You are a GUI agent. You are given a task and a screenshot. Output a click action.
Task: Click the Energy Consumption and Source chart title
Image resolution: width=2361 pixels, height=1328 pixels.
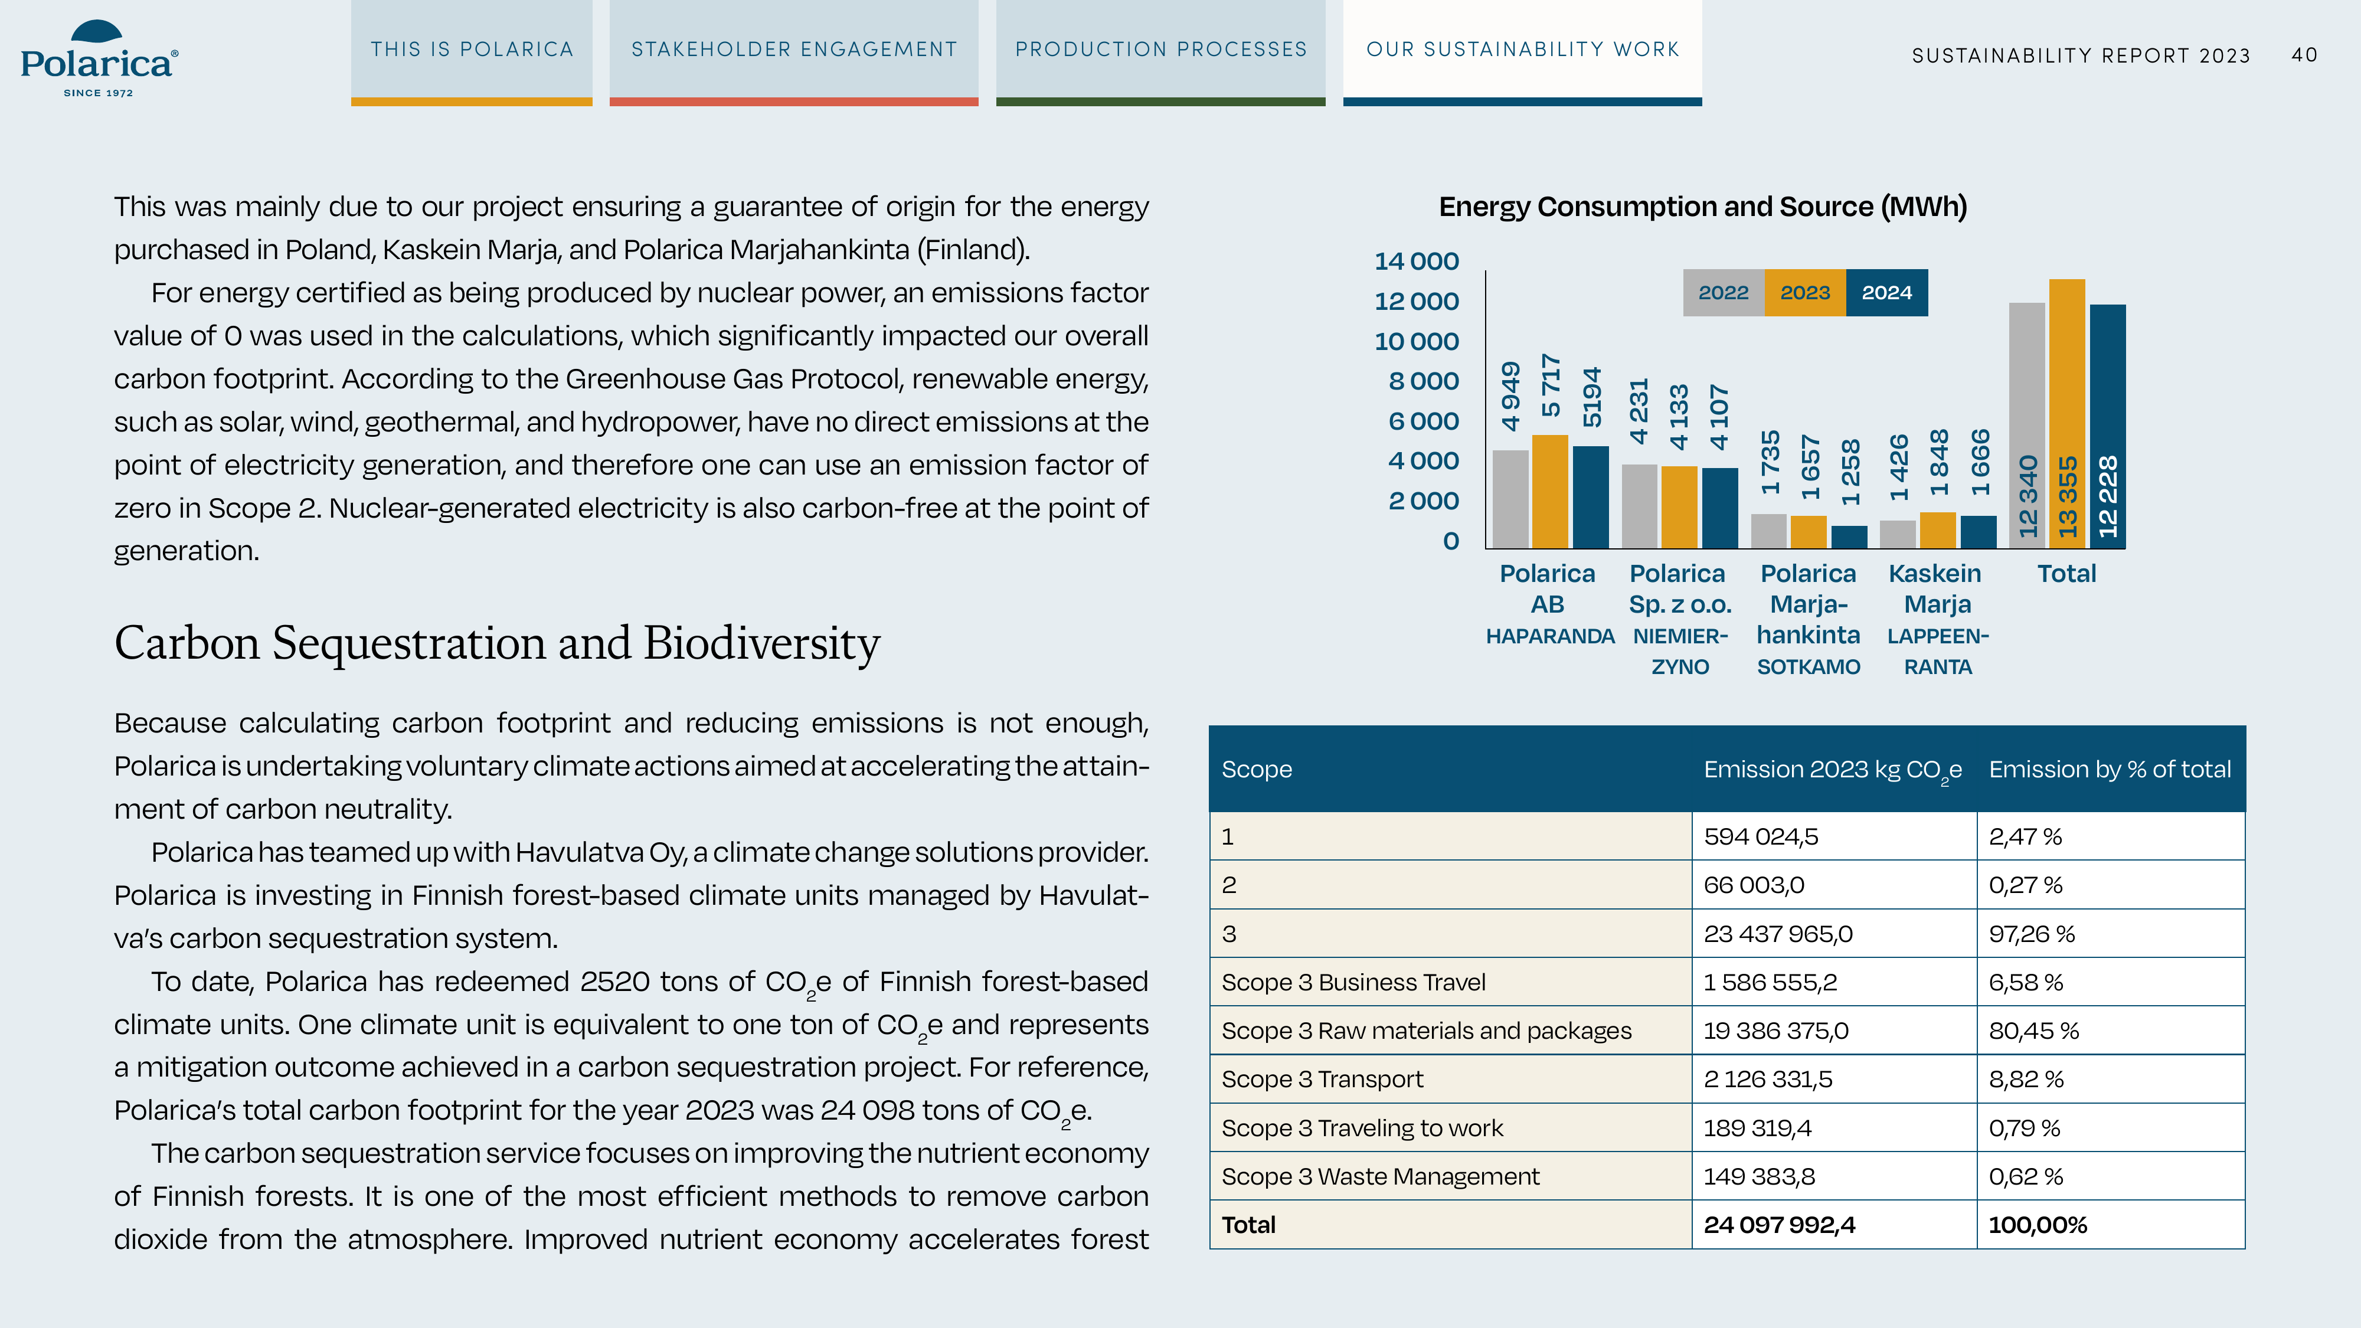tap(1703, 207)
